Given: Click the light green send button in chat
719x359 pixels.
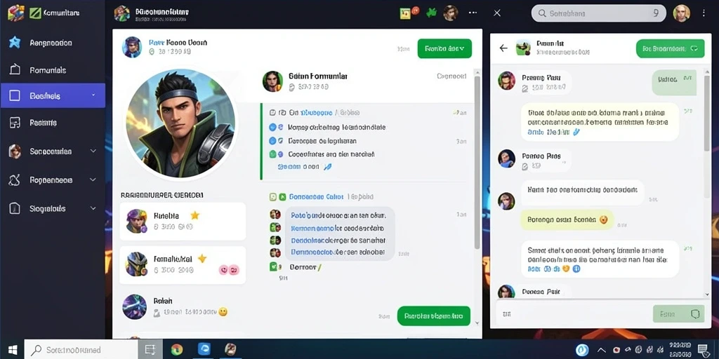Looking at the screenshot, I should click(679, 314).
